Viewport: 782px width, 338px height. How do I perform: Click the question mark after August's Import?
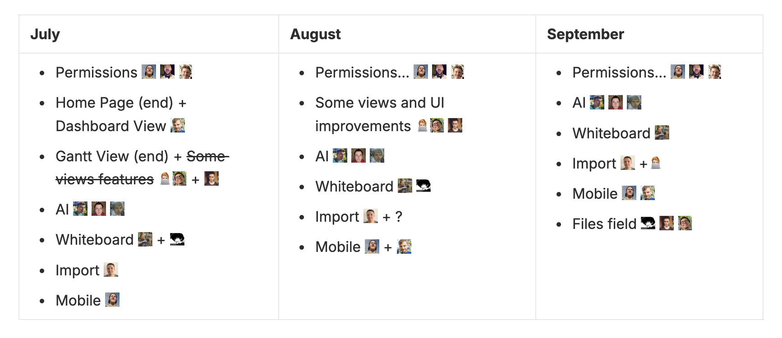399,217
